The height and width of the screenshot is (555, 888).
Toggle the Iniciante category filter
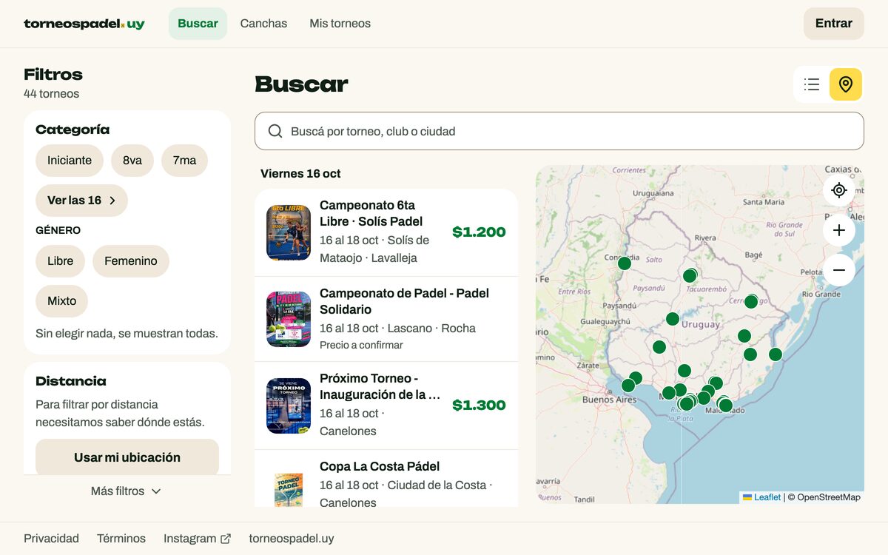(x=70, y=161)
